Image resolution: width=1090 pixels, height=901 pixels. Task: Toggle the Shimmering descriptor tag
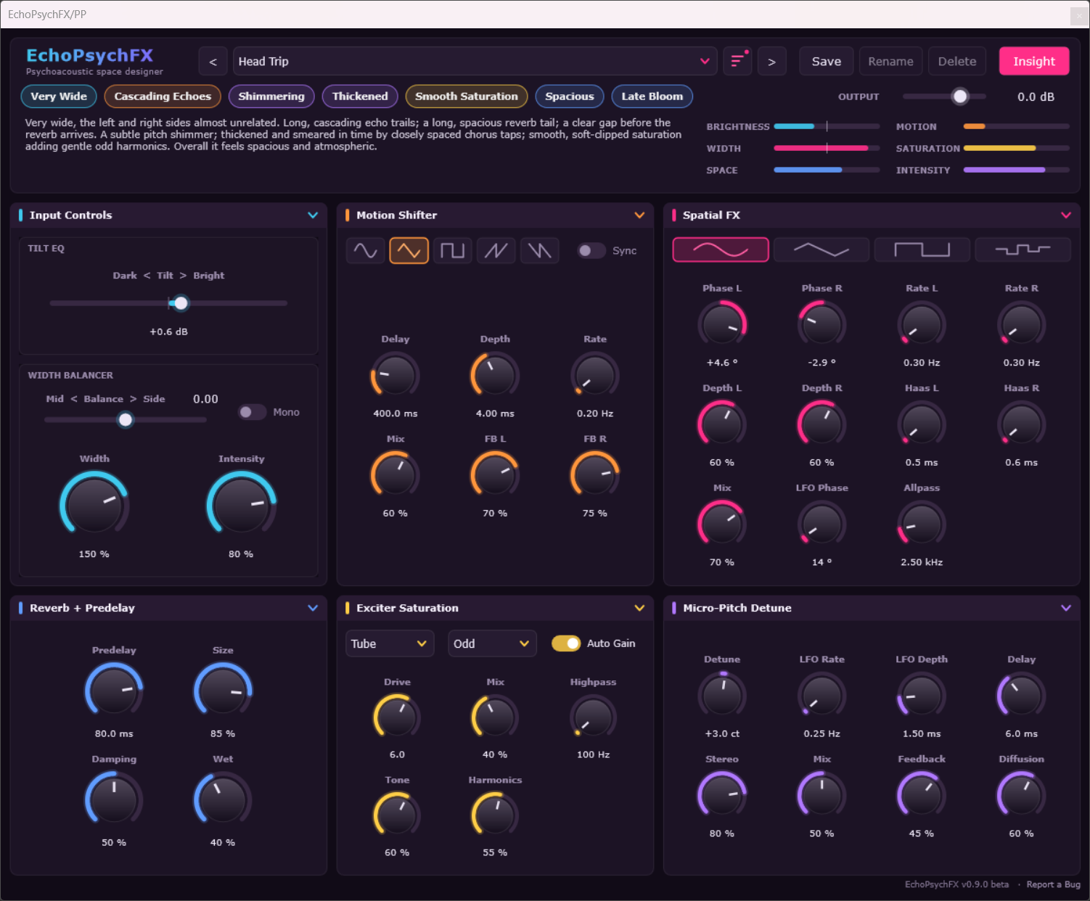point(271,96)
